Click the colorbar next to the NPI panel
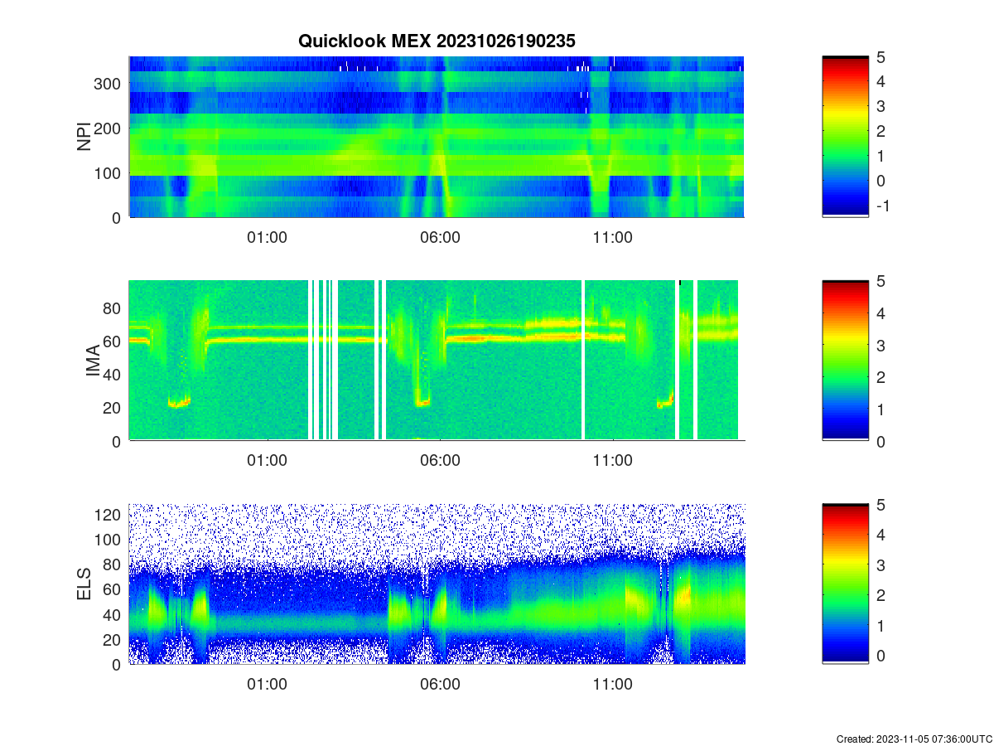 [845, 137]
